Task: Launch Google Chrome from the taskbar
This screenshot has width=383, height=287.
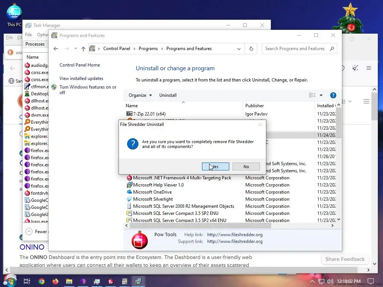Action: click(42, 281)
